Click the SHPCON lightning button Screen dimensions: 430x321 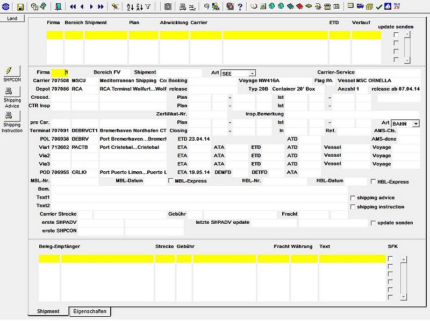pyautogui.click(x=12, y=71)
